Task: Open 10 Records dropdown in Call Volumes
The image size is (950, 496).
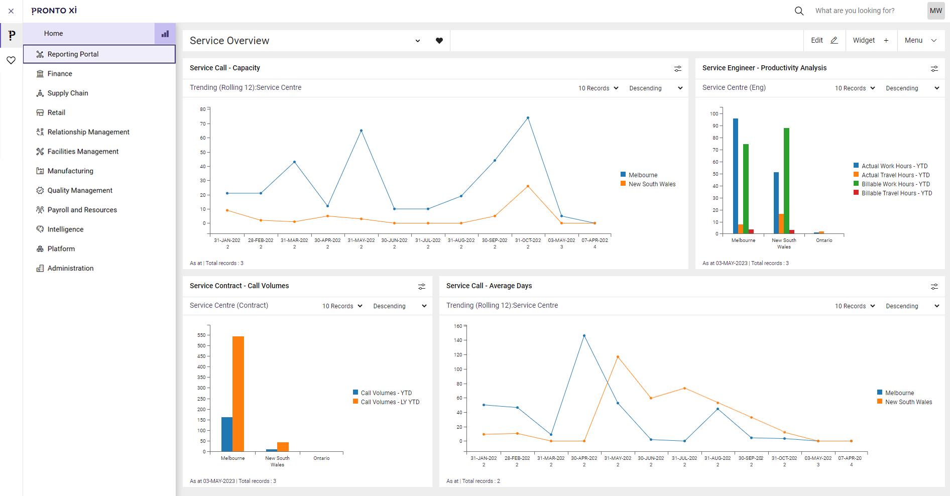Action: [x=342, y=306]
